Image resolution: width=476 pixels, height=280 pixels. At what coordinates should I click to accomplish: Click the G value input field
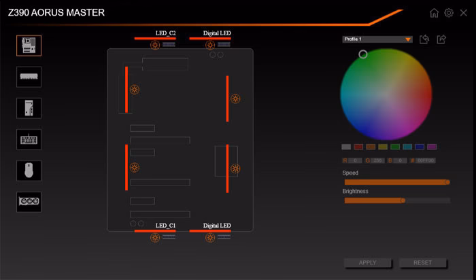[377, 160]
